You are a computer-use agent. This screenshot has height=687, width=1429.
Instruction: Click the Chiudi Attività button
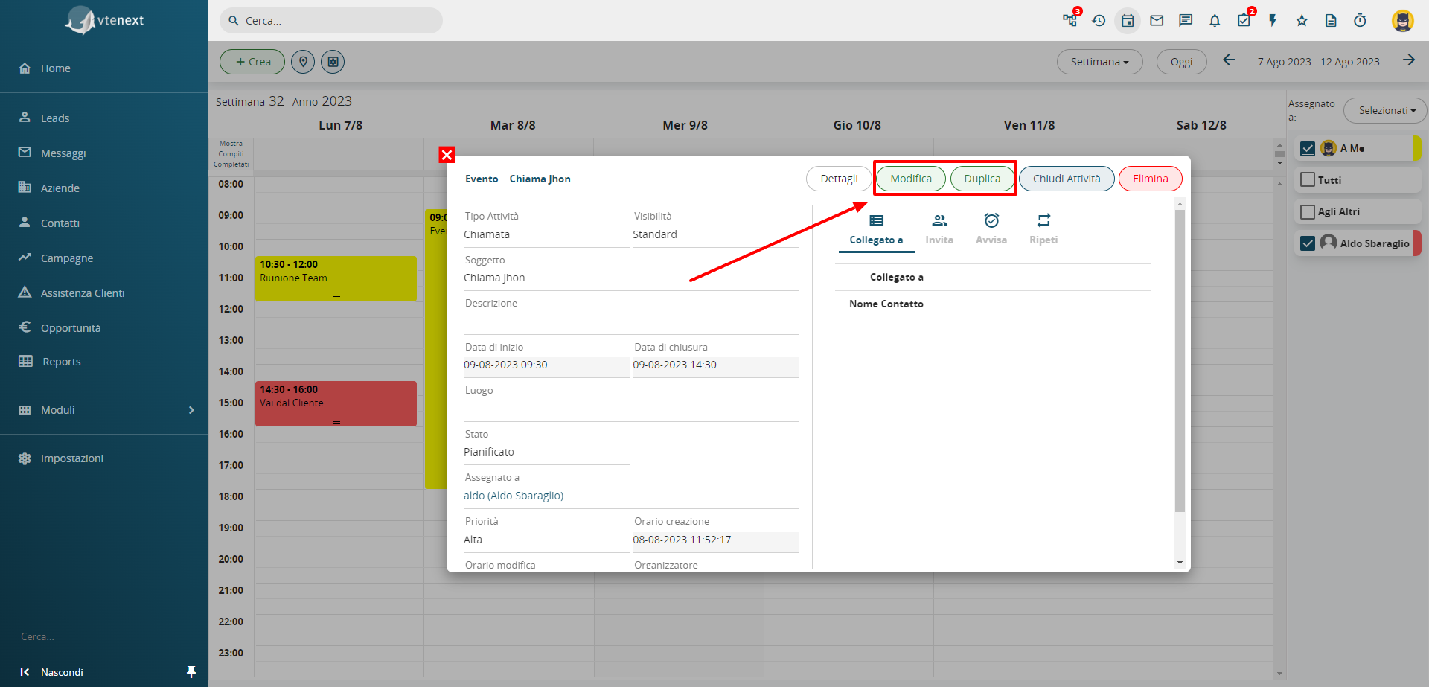[1067, 179]
